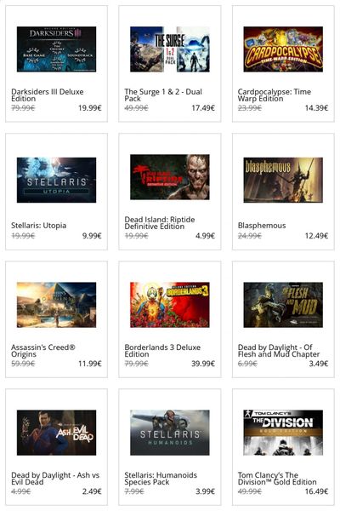Open Assassin's Creed Origins pyramid thumbnail
The width and height of the screenshot is (340, 511).
[x=56, y=305]
